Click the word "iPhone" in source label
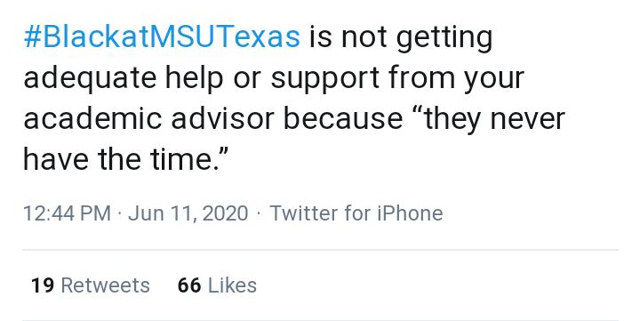The image size is (640, 321). (x=410, y=213)
